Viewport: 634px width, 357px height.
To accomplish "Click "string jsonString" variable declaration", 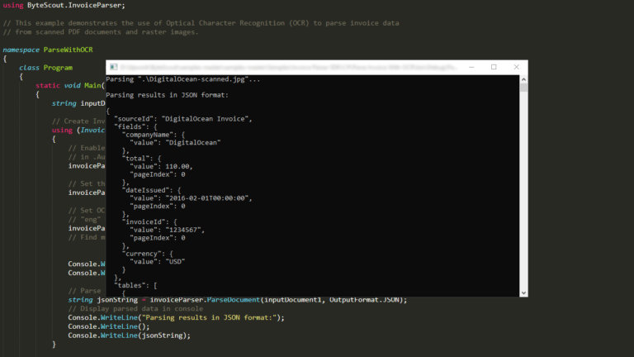I will (x=102, y=300).
